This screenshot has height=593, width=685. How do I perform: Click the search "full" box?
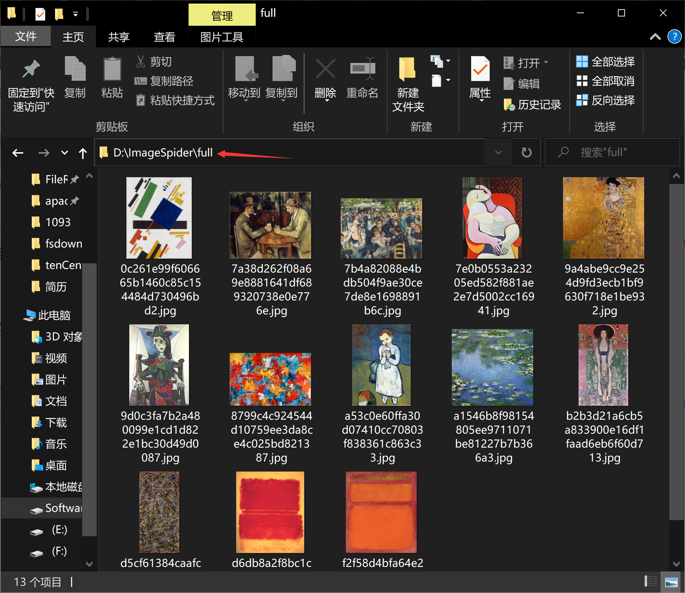[x=612, y=153]
